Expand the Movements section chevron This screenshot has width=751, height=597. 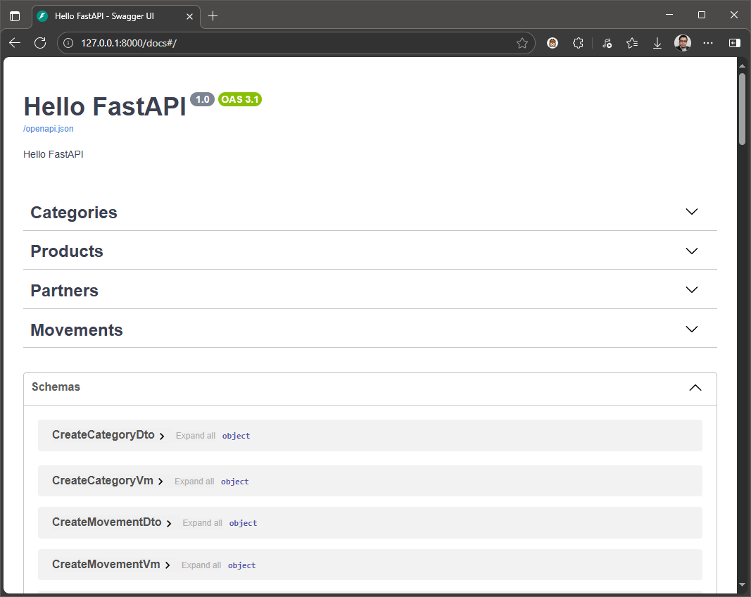tap(692, 329)
